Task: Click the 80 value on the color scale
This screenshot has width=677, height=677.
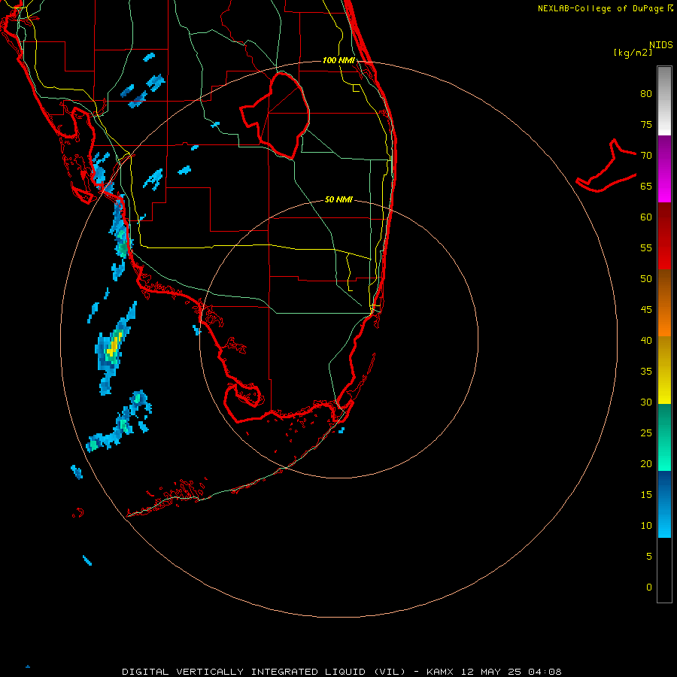Action: [x=646, y=94]
